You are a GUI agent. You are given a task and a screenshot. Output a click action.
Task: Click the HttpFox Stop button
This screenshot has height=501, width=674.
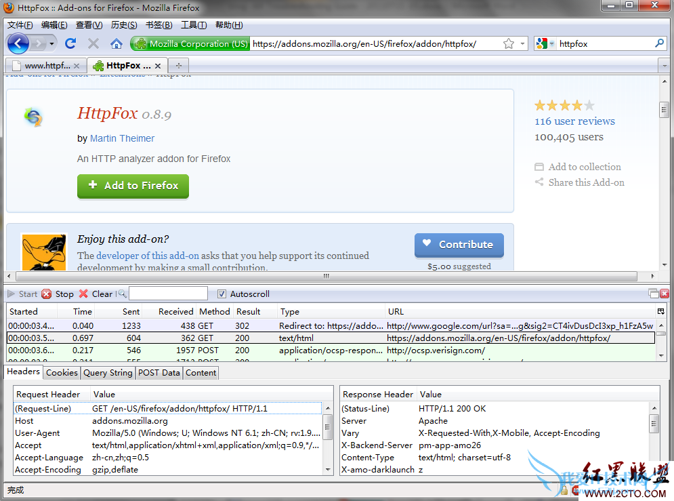(58, 294)
